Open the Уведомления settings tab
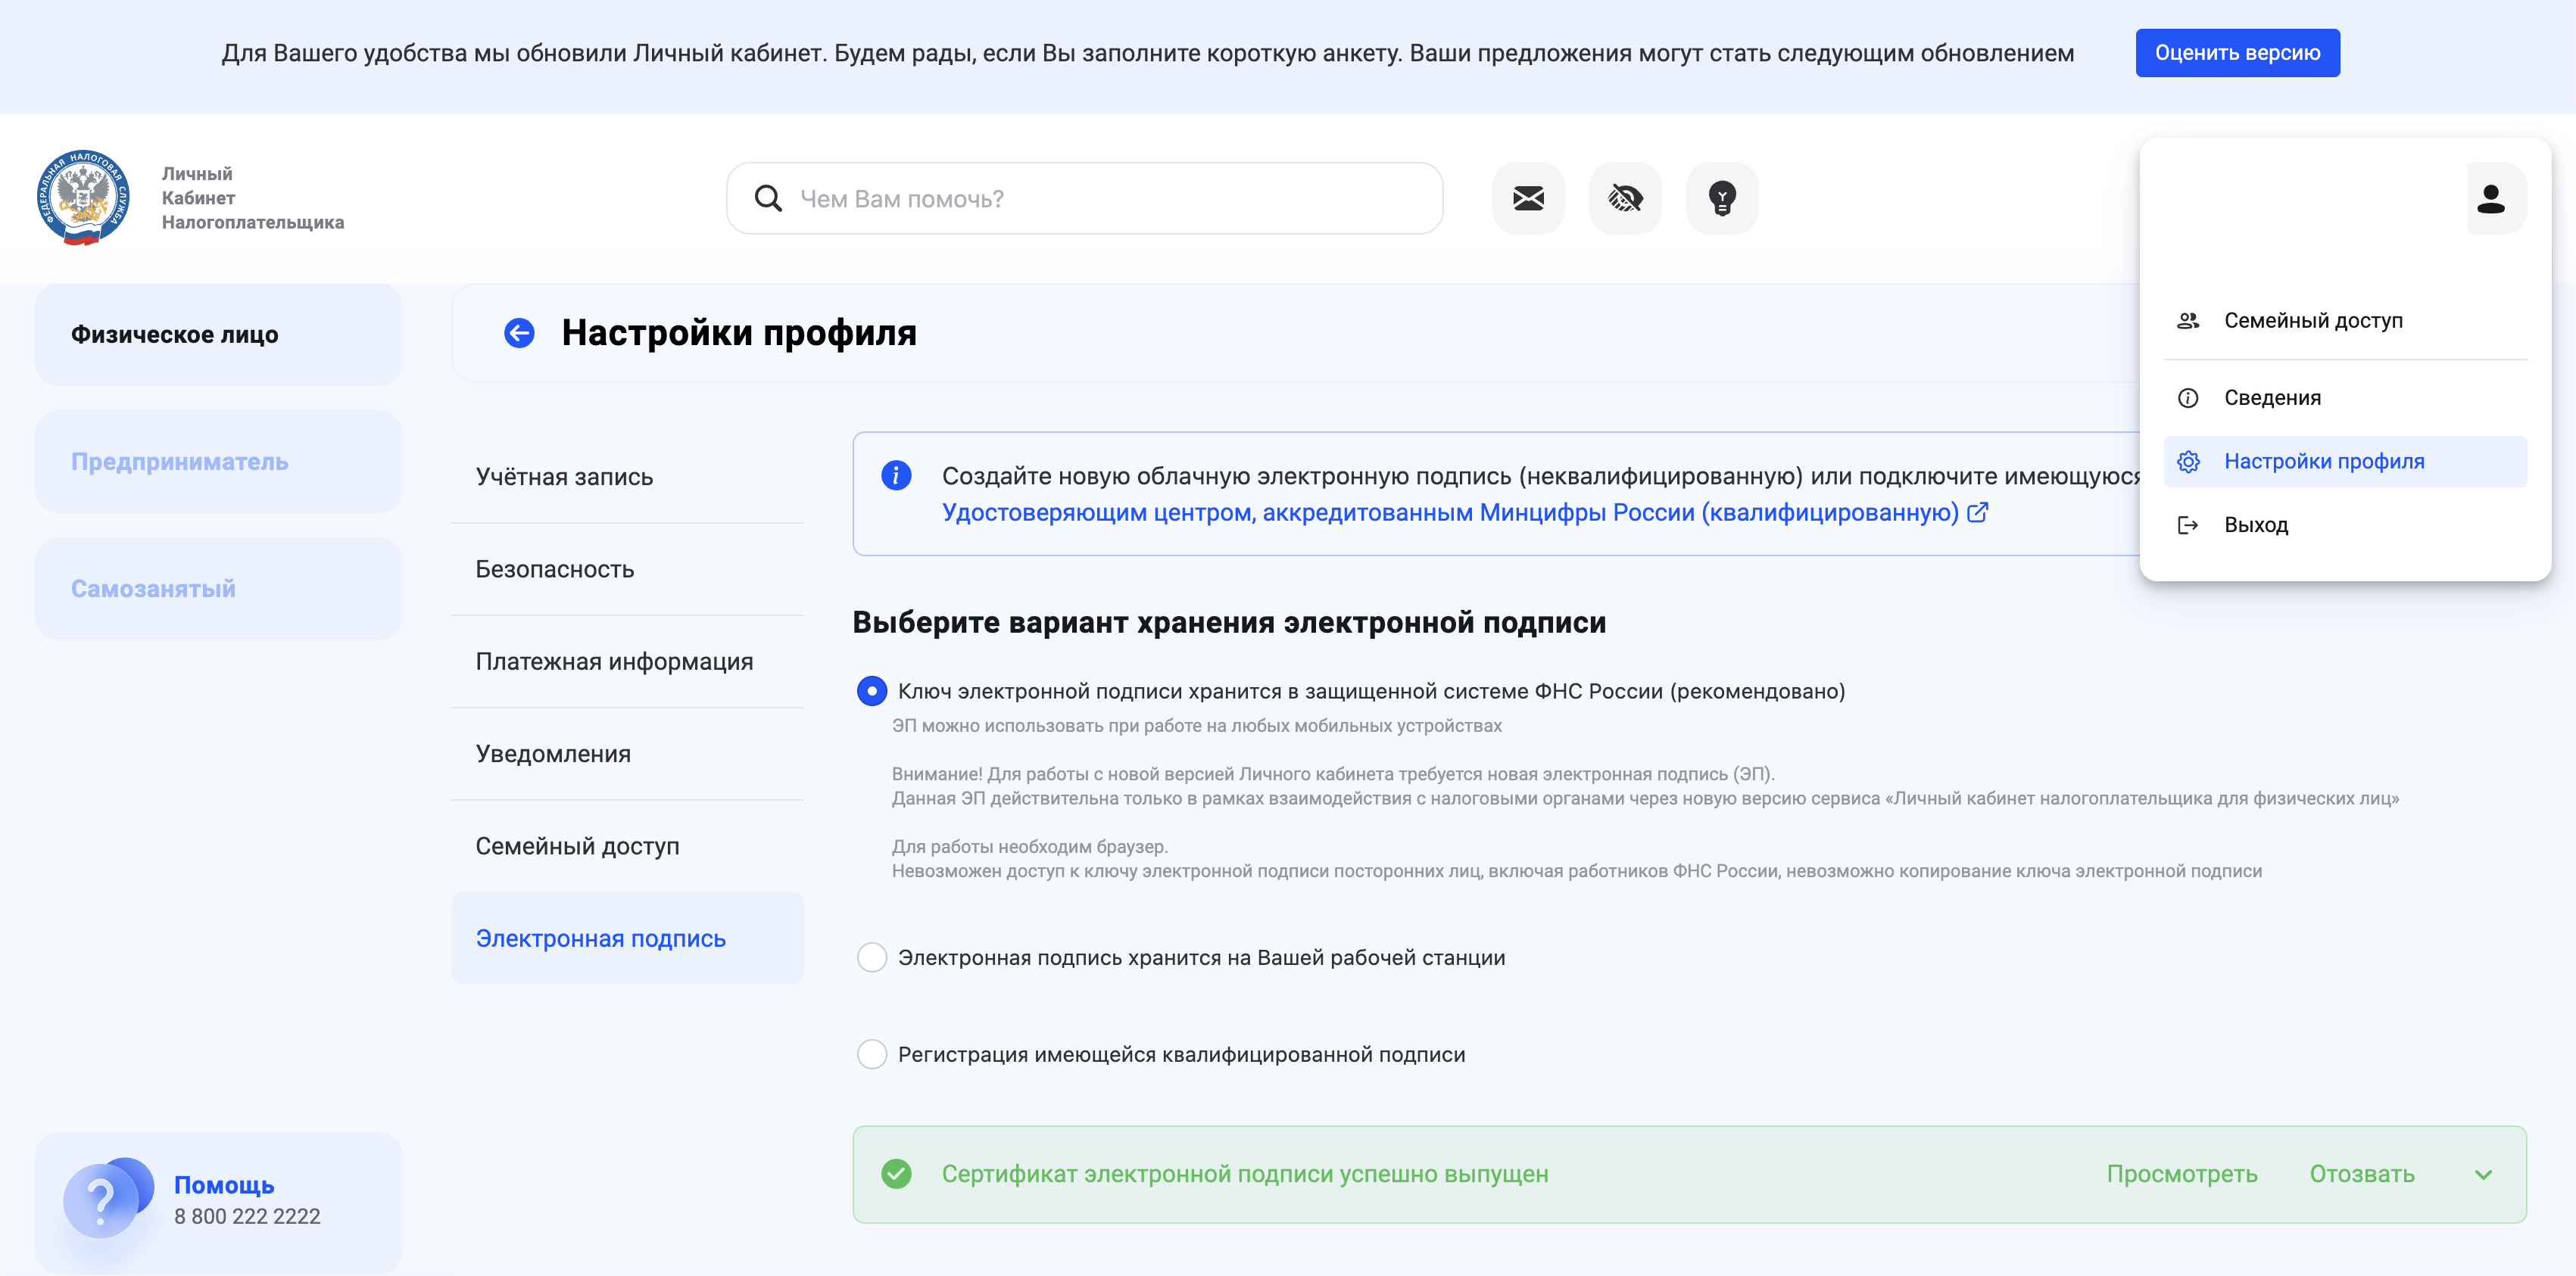 (627, 755)
